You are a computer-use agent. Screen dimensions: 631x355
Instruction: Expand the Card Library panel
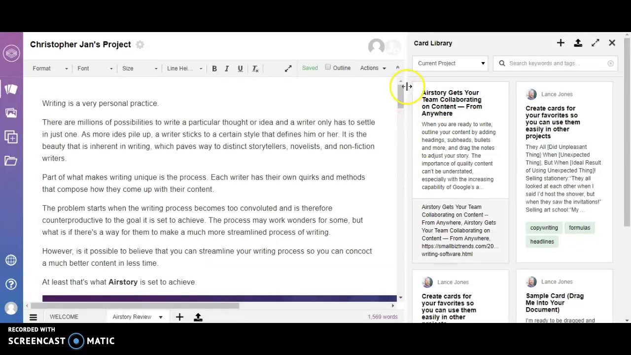coord(596,43)
